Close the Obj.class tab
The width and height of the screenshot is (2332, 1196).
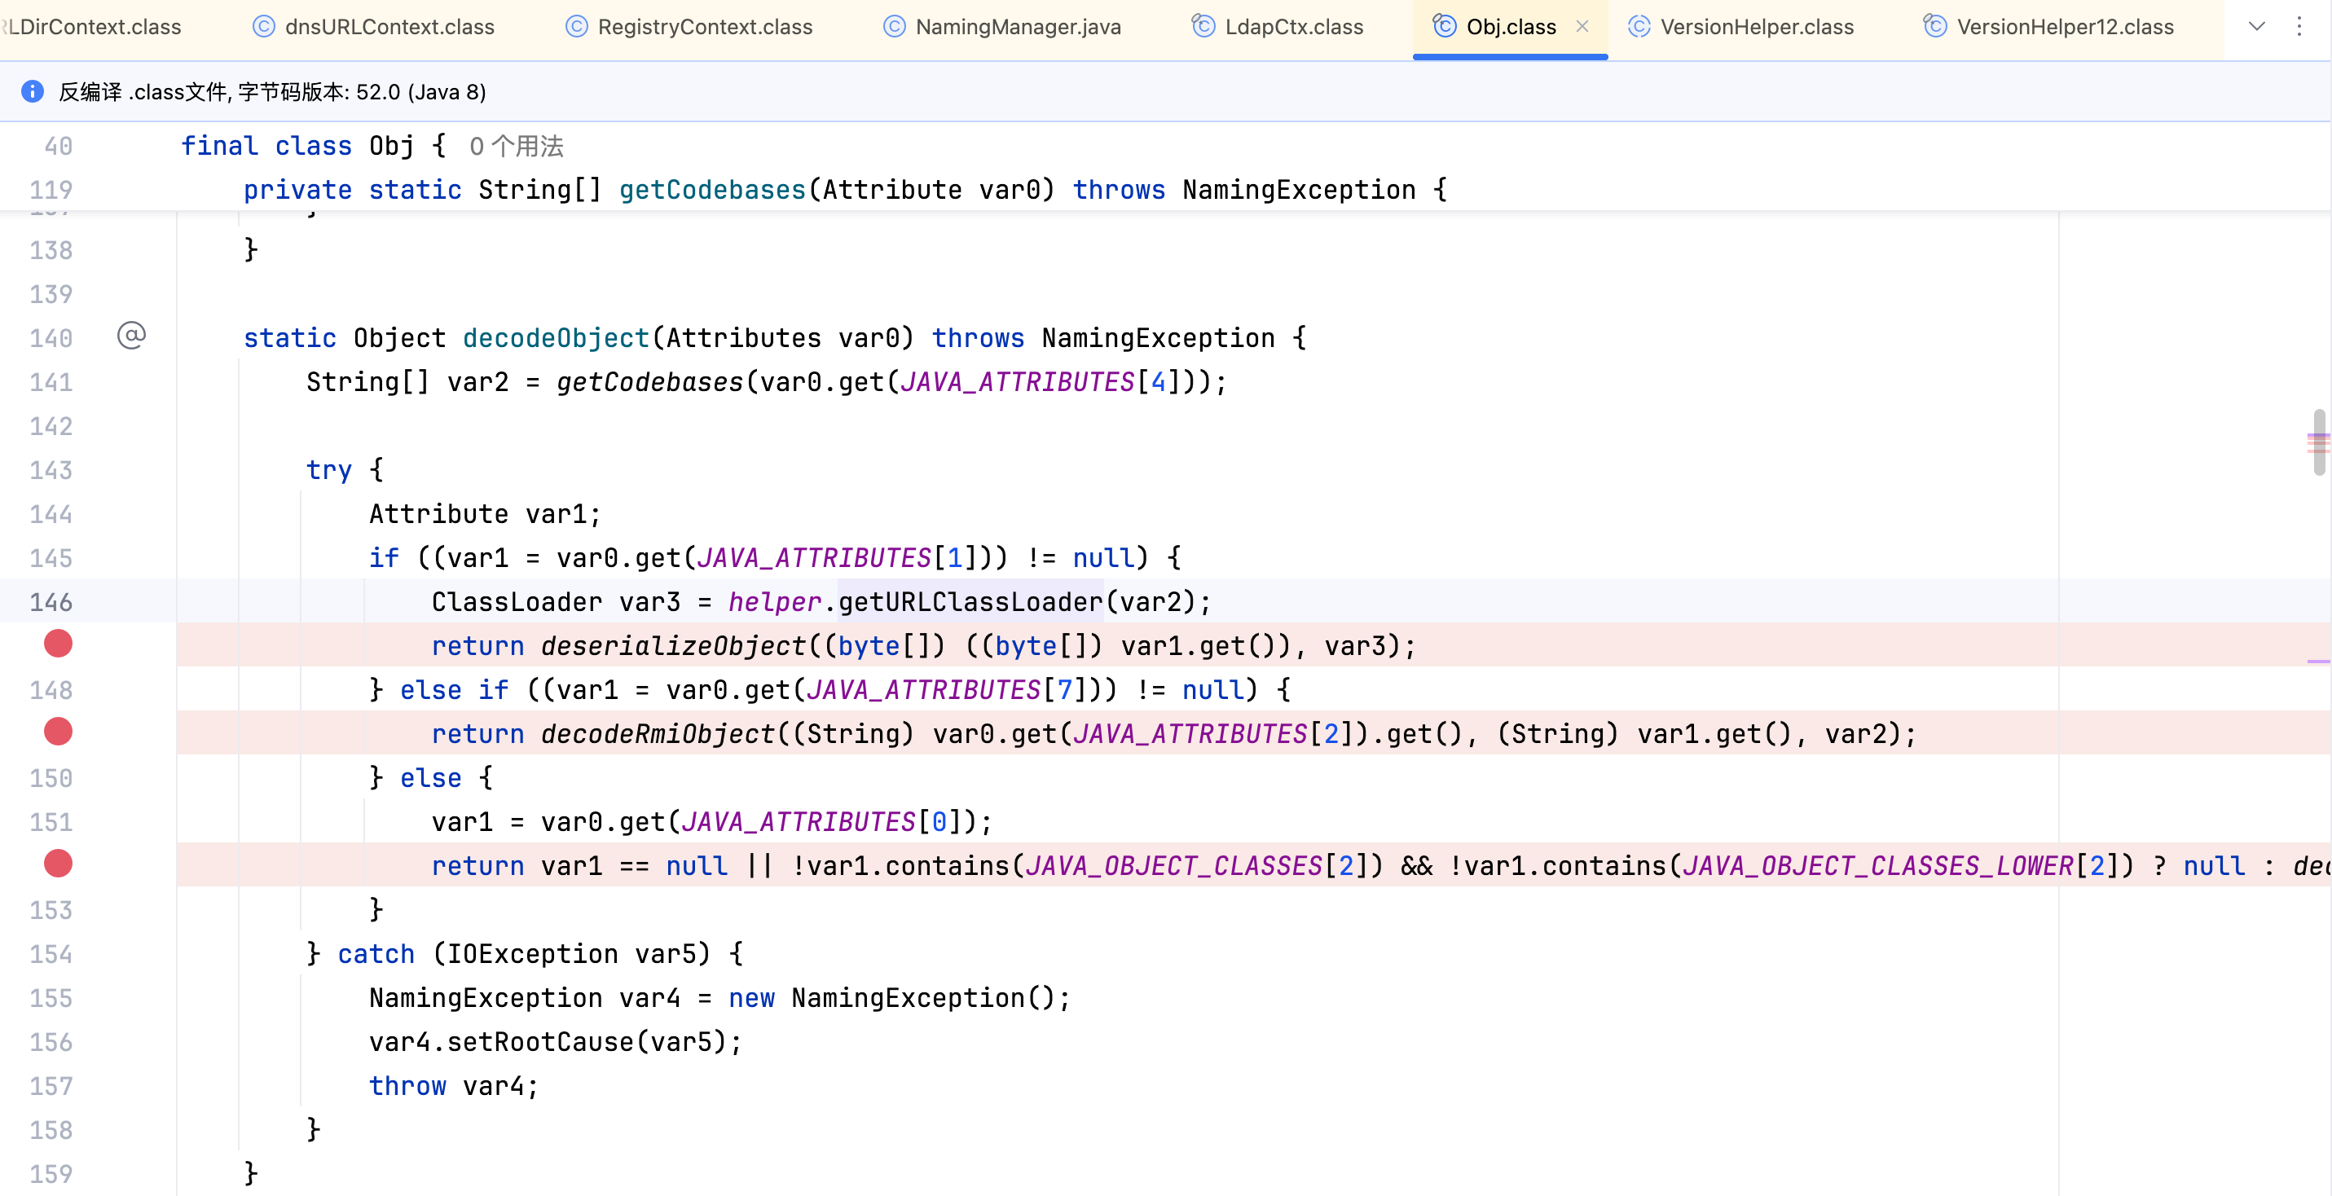1582,26
